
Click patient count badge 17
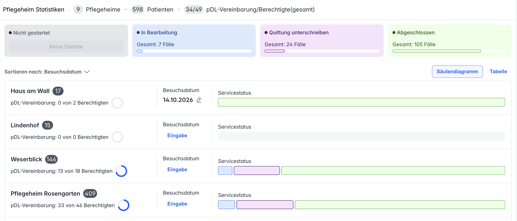pyautogui.click(x=58, y=91)
